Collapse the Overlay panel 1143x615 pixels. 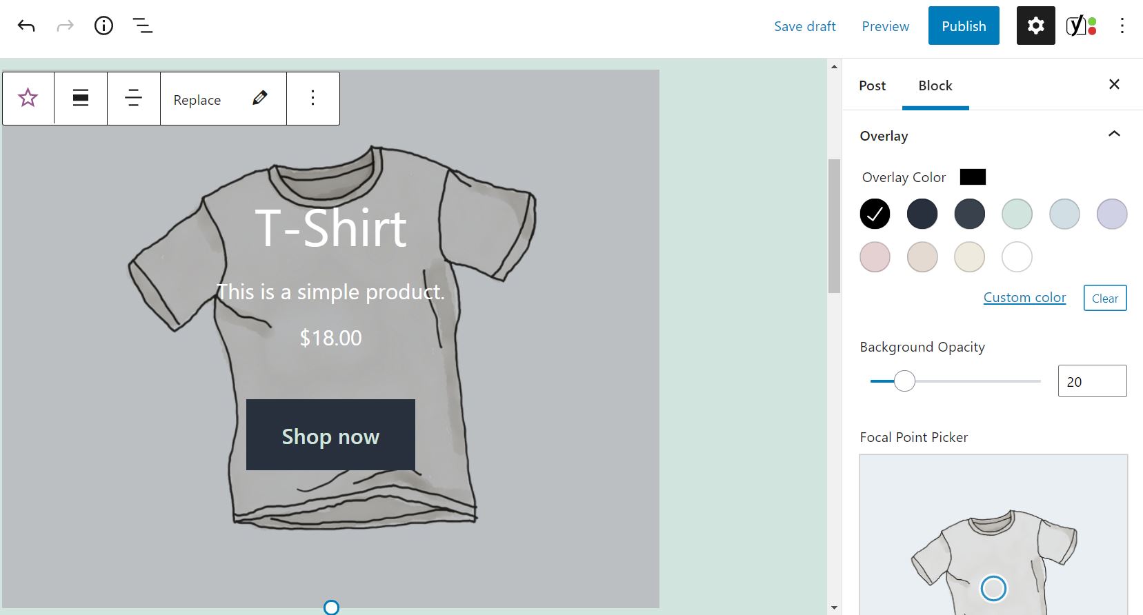[1114, 134]
